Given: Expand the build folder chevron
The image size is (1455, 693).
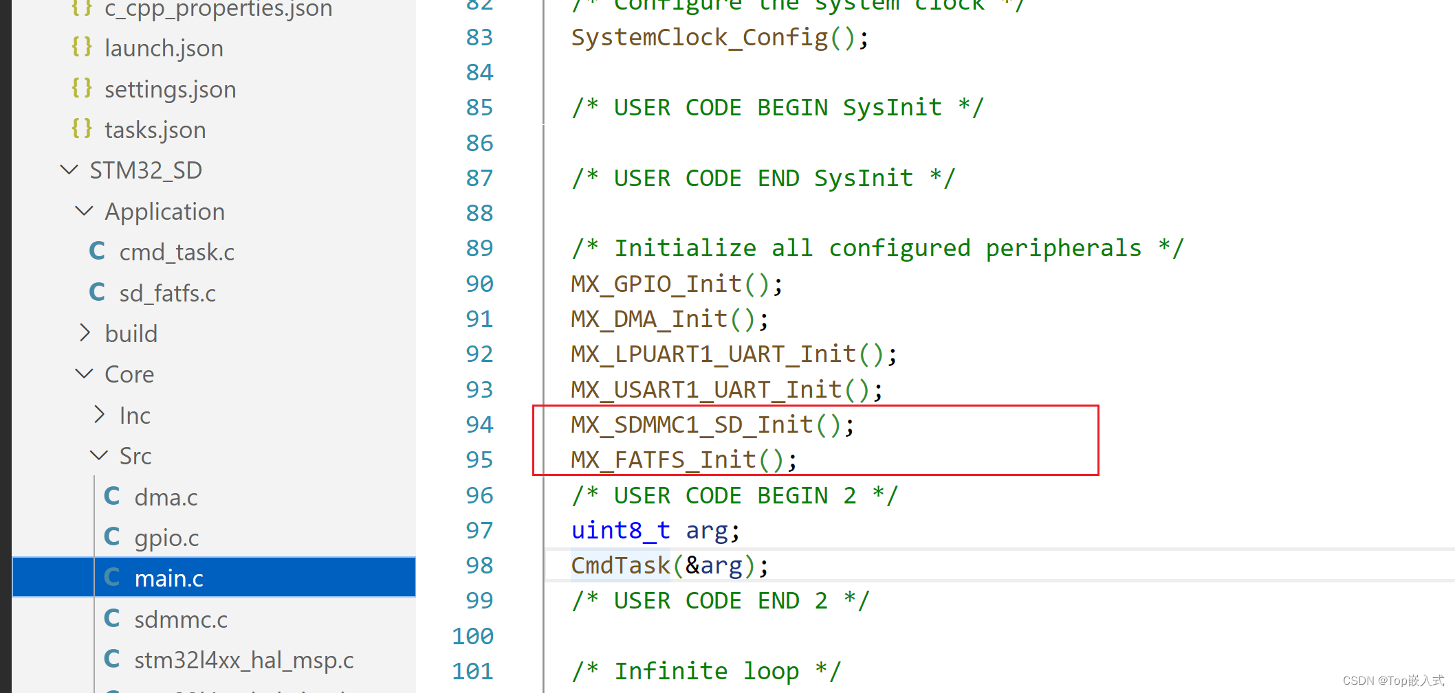Looking at the screenshot, I should [x=84, y=333].
